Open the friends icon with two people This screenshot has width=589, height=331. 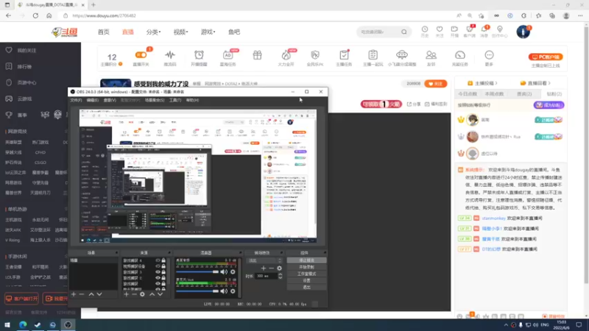[431, 55]
